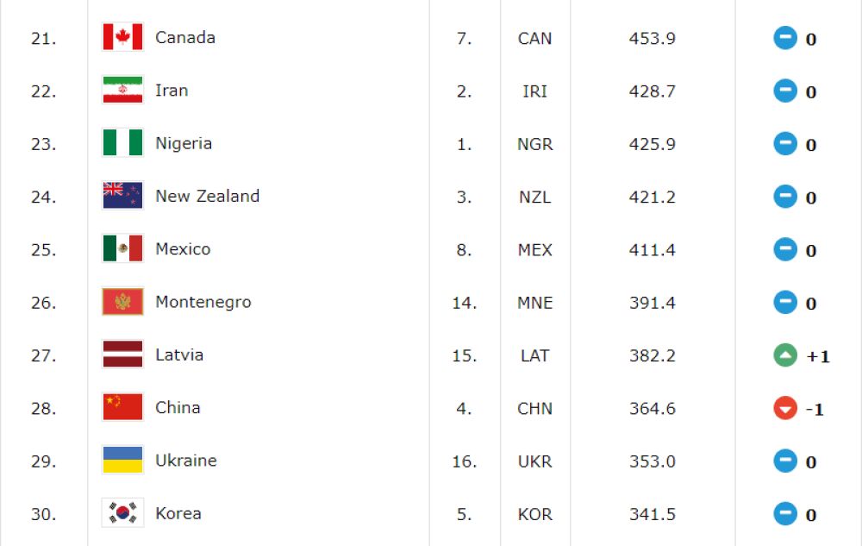Click China's red down-arrow rank change icon
This screenshot has width=862, height=546.
click(785, 408)
